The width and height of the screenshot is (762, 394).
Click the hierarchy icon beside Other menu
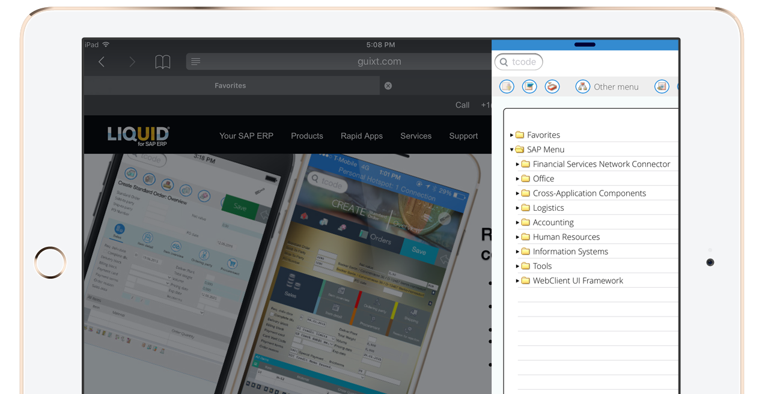(583, 86)
